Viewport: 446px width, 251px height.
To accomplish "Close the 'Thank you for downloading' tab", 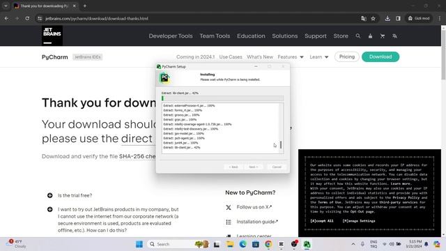I will pyautogui.click(x=75, y=6).
